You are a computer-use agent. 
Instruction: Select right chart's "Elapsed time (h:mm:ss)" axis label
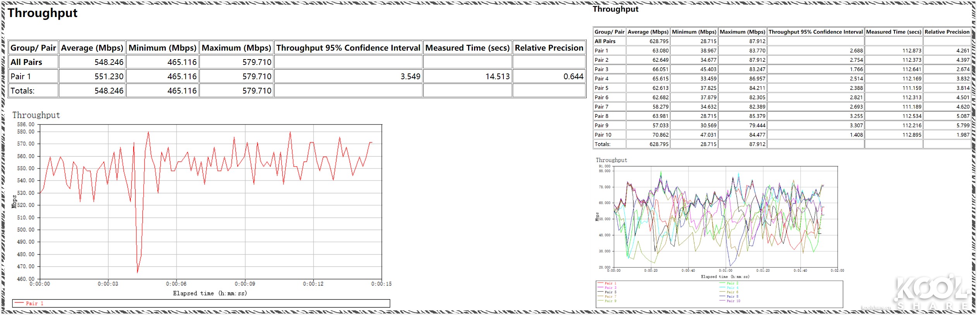pos(725,277)
